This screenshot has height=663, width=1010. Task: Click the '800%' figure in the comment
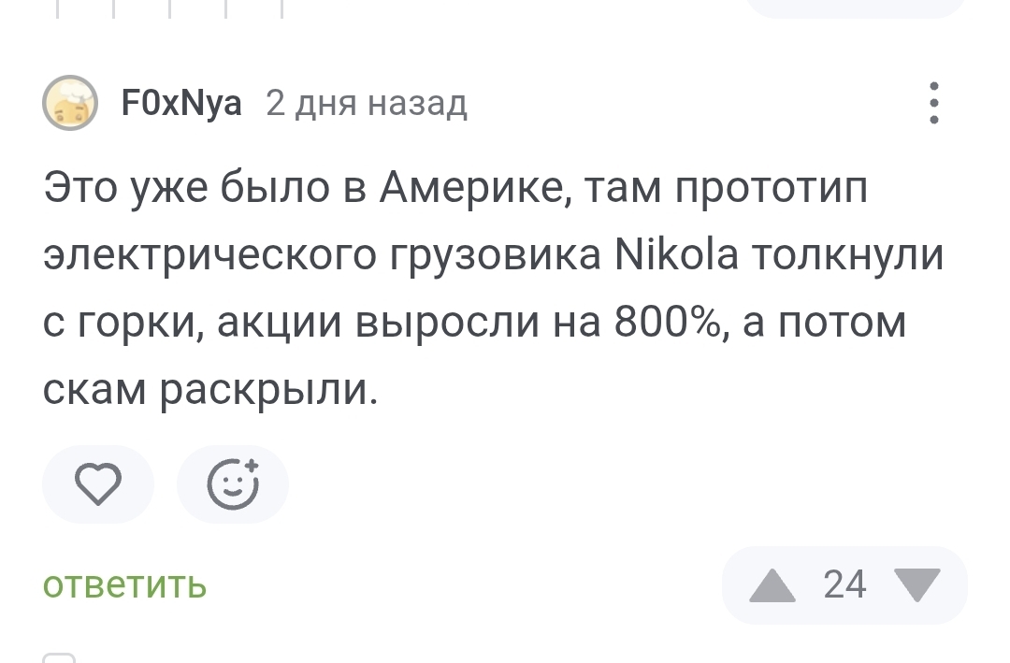(x=668, y=323)
